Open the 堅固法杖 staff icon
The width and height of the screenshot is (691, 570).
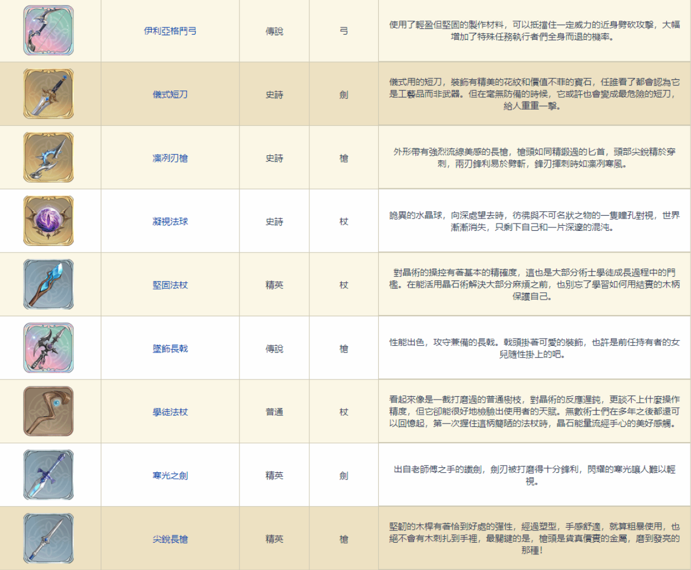49,284
